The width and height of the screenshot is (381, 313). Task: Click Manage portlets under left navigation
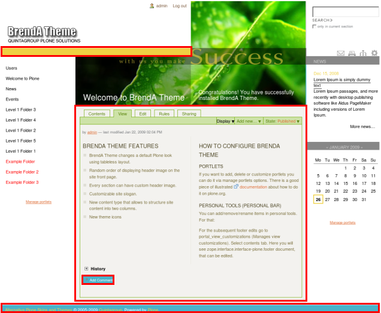point(38,202)
